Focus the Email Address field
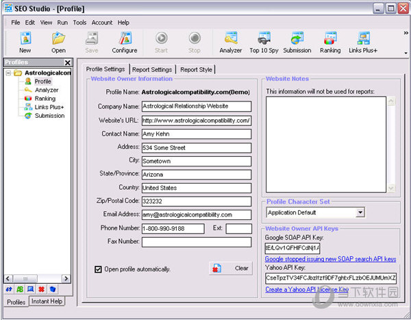 coord(197,215)
